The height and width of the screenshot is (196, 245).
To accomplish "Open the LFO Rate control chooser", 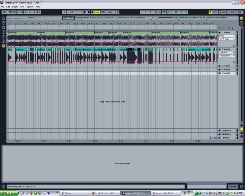I will pyautogui.click(x=227, y=39).
